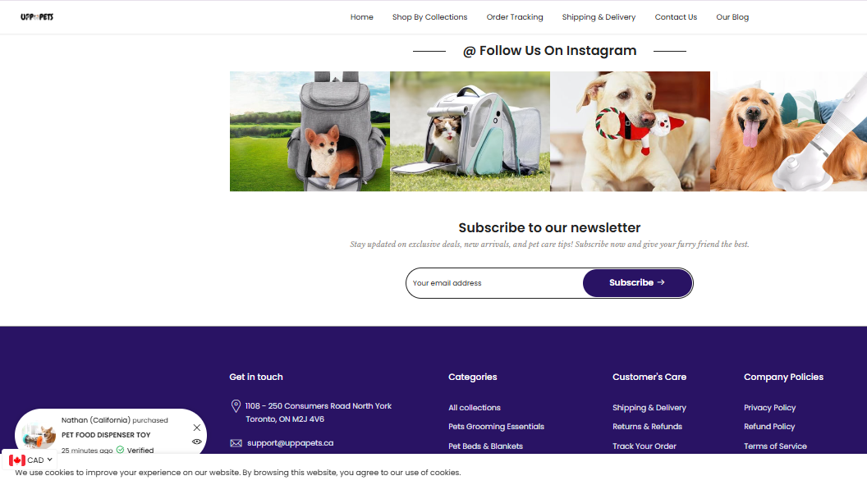The width and height of the screenshot is (867, 485).
Task: Click the support@uppapets.ca email link
Action: point(291,443)
